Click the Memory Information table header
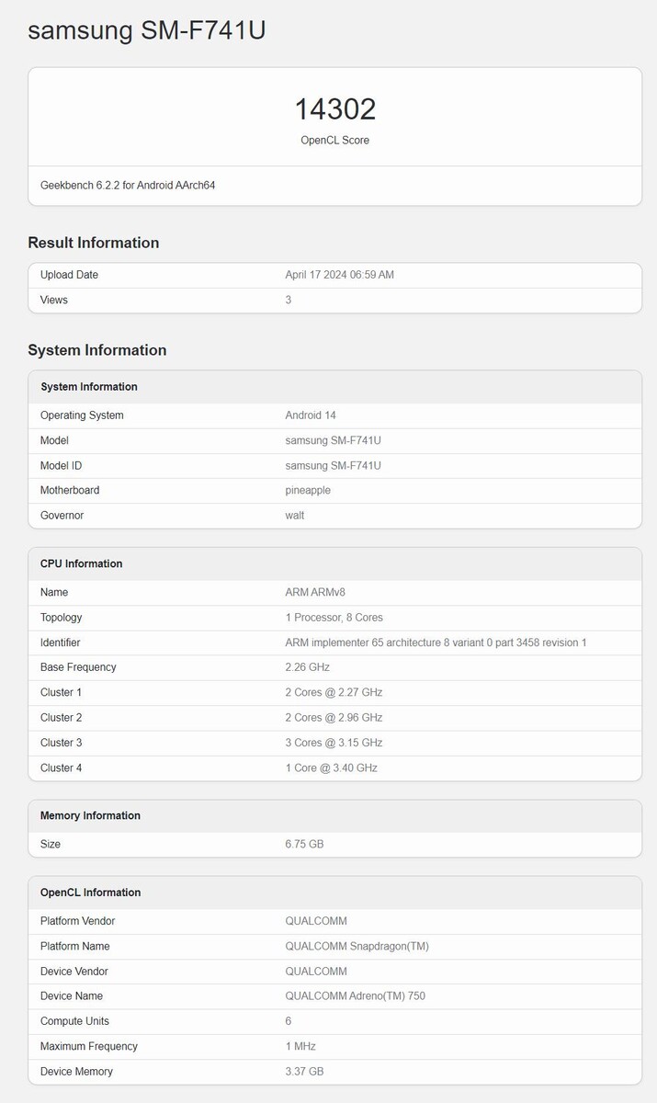 [90, 815]
